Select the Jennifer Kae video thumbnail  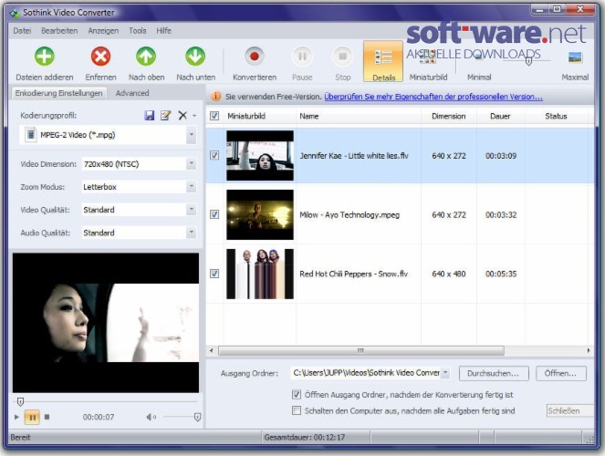pyautogui.click(x=260, y=155)
